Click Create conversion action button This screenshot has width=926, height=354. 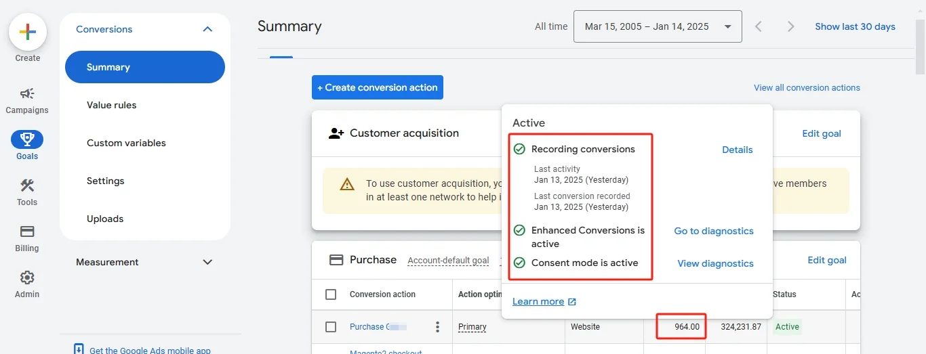(378, 87)
